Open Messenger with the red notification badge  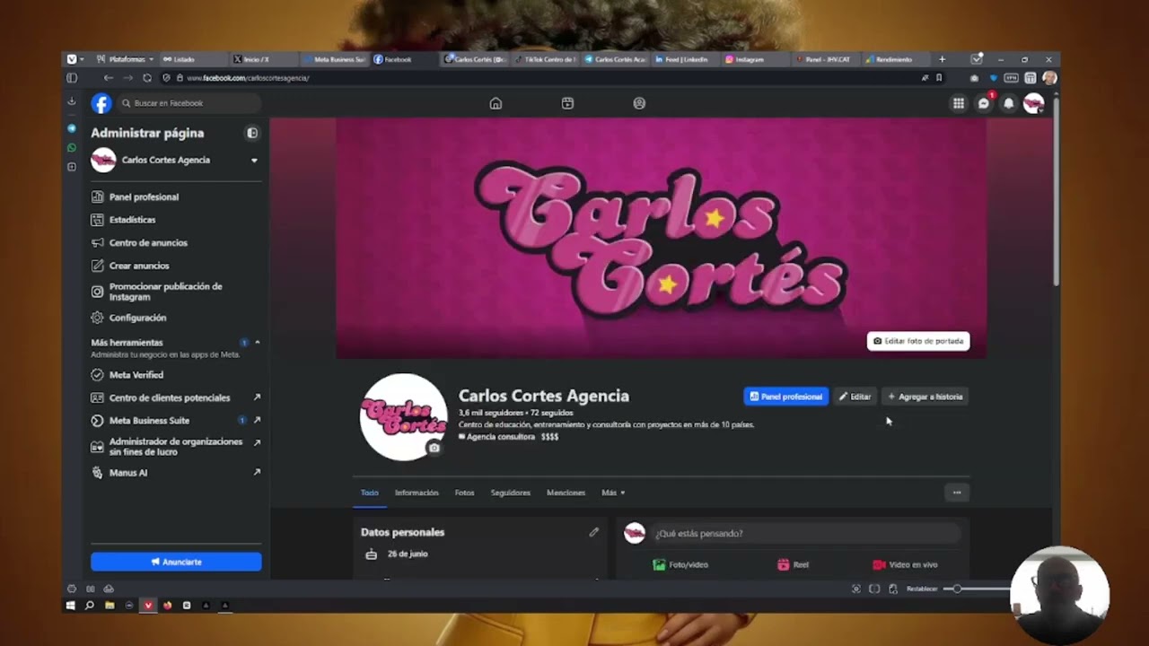click(984, 103)
